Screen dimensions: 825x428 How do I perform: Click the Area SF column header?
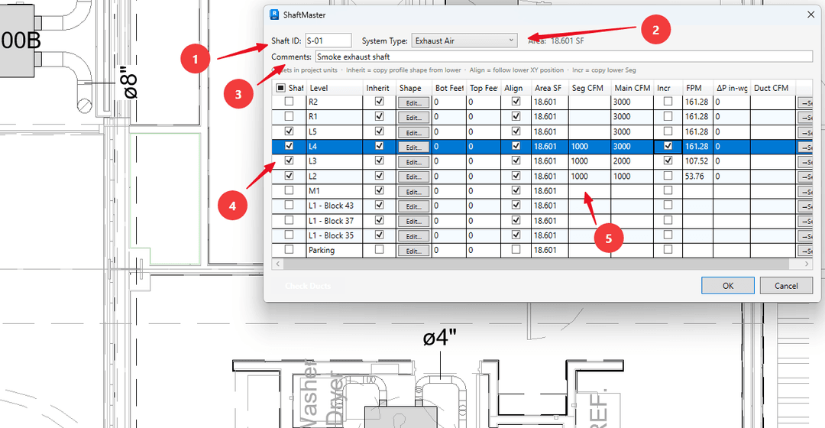pos(549,88)
